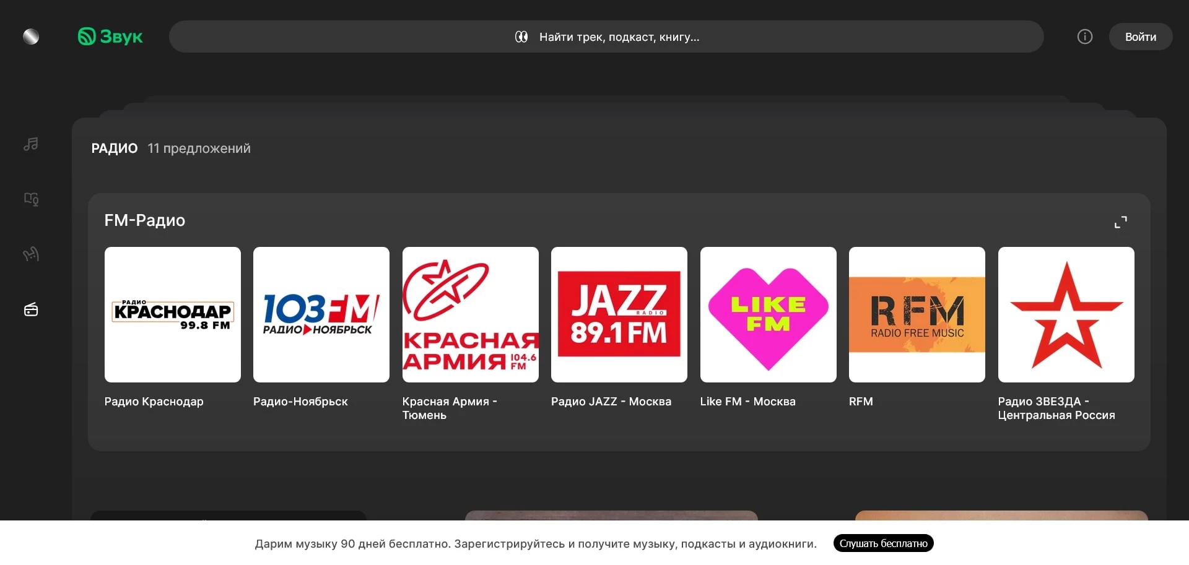Select the radio sidebar icon

point(31,309)
